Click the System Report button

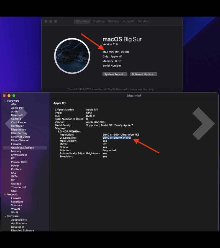pos(115,74)
